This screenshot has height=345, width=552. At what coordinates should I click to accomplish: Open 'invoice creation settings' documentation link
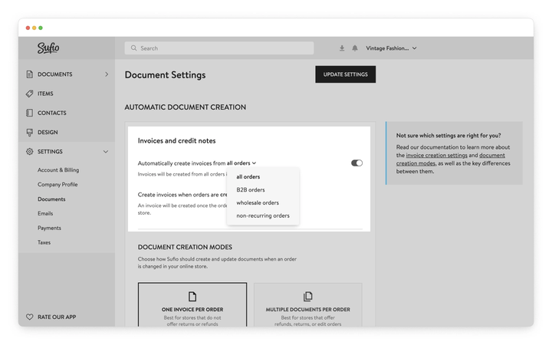pyautogui.click(x=436, y=155)
